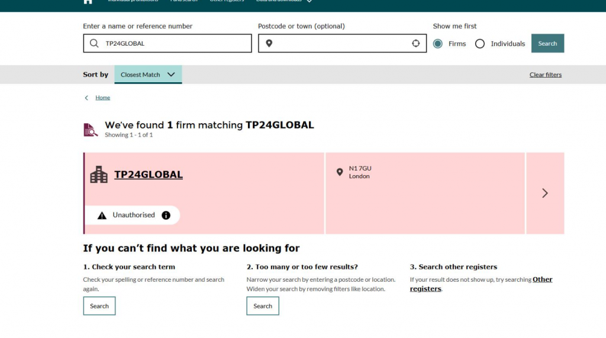Click the 'Show me first' label
This screenshot has height=338, width=606.
coord(454,26)
